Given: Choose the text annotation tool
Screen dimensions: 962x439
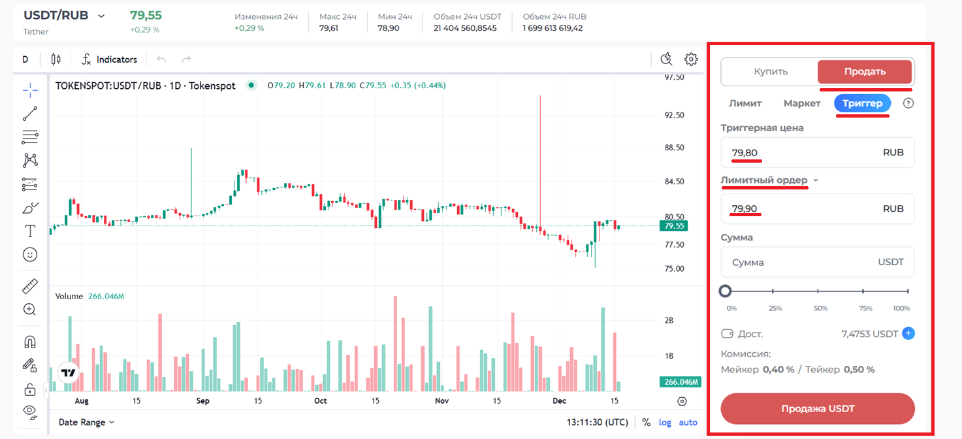Looking at the screenshot, I should (x=30, y=231).
